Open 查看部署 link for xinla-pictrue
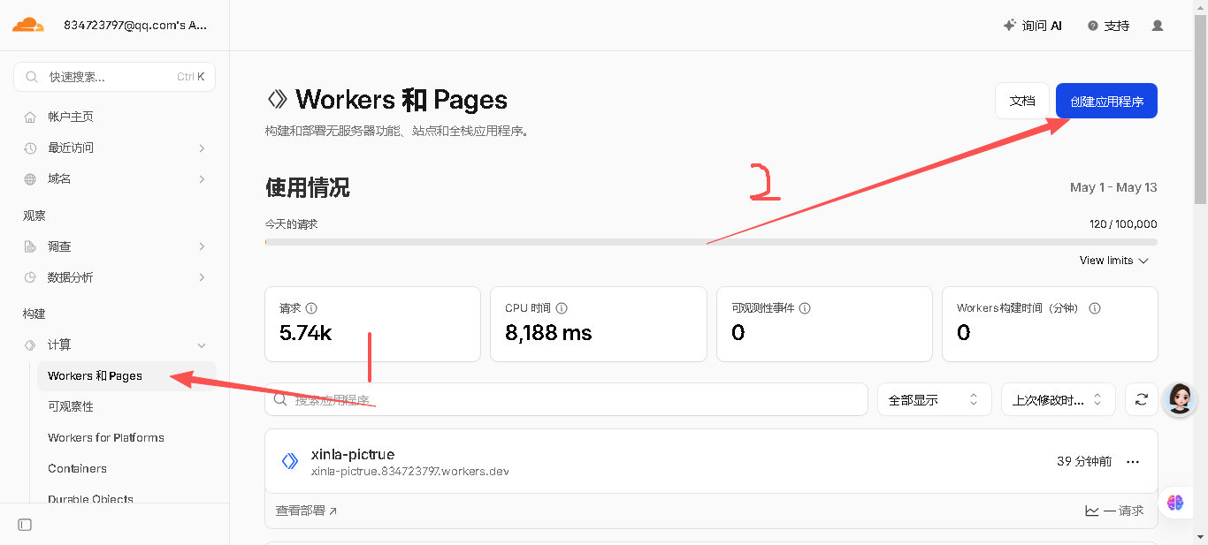The height and width of the screenshot is (545, 1208). [x=306, y=511]
